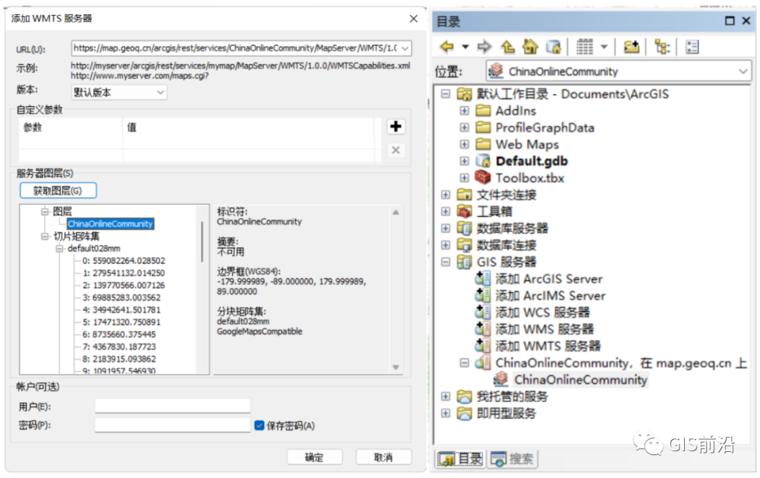Click the 工具箱 toolbox icon
Image resolution: width=760 pixels, height=478 pixels.
pyautogui.click(x=464, y=211)
